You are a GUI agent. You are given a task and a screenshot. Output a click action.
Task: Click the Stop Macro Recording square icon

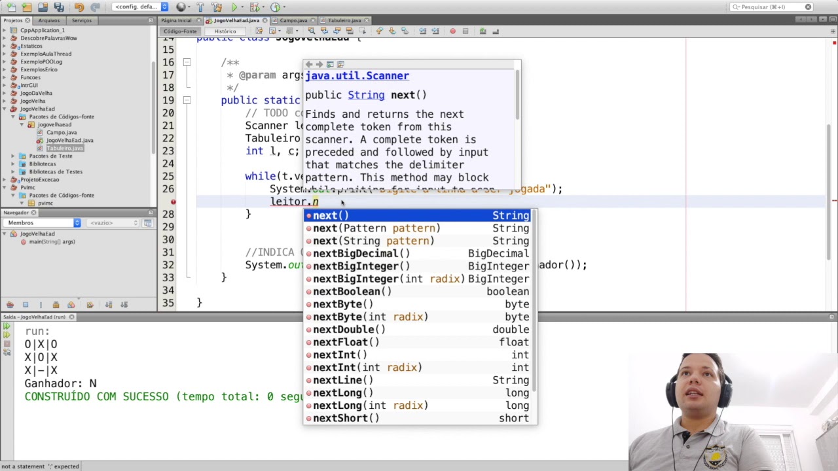click(465, 31)
